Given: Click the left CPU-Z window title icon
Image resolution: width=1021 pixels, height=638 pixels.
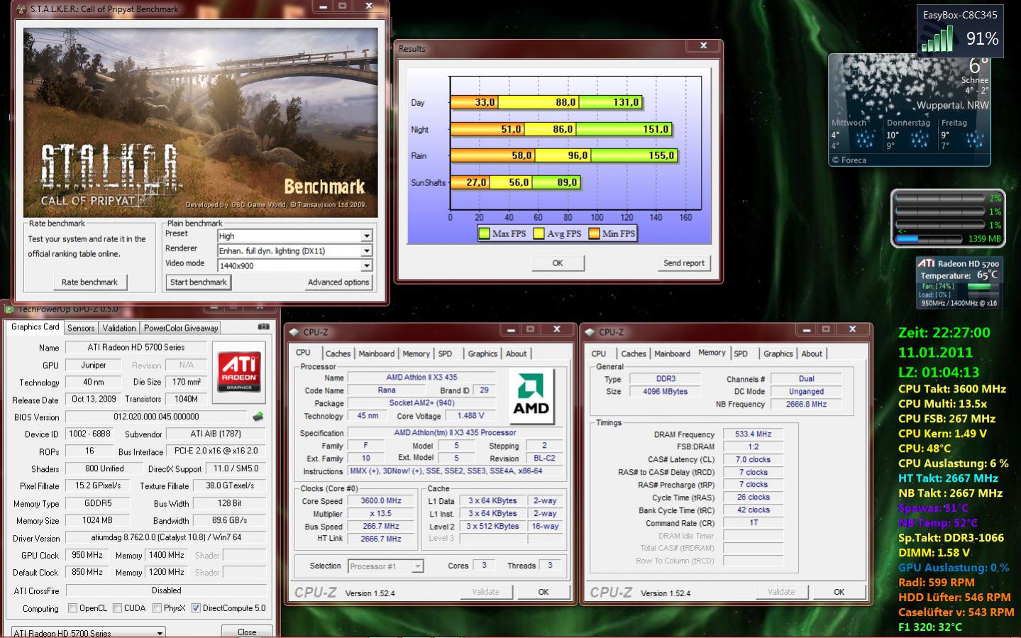Looking at the screenshot, I should [294, 331].
